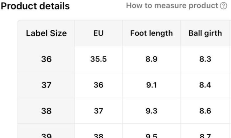This screenshot has width=231, height=138.
Task: Click the foot length 8.9 cell
Action: click(152, 59)
